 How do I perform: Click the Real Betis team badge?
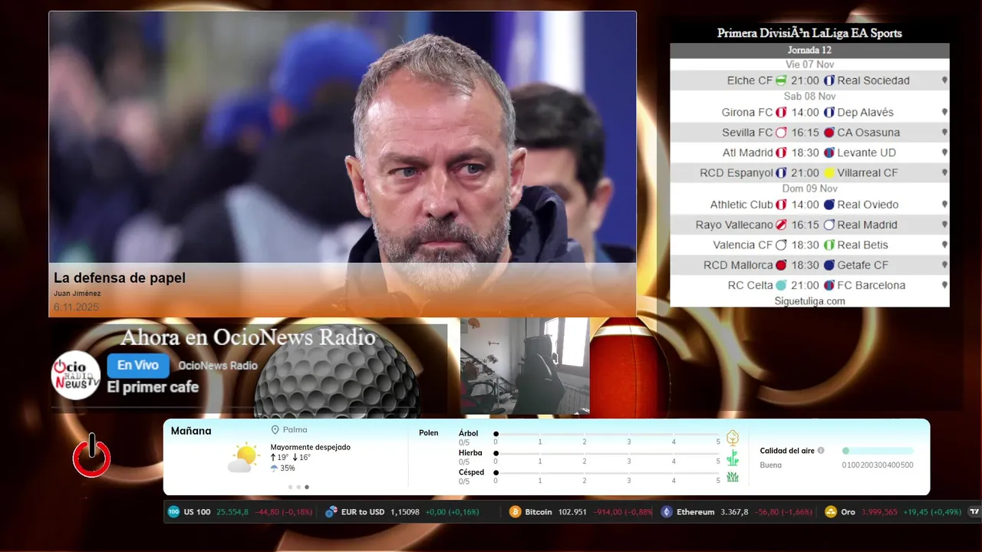(829, 245)
